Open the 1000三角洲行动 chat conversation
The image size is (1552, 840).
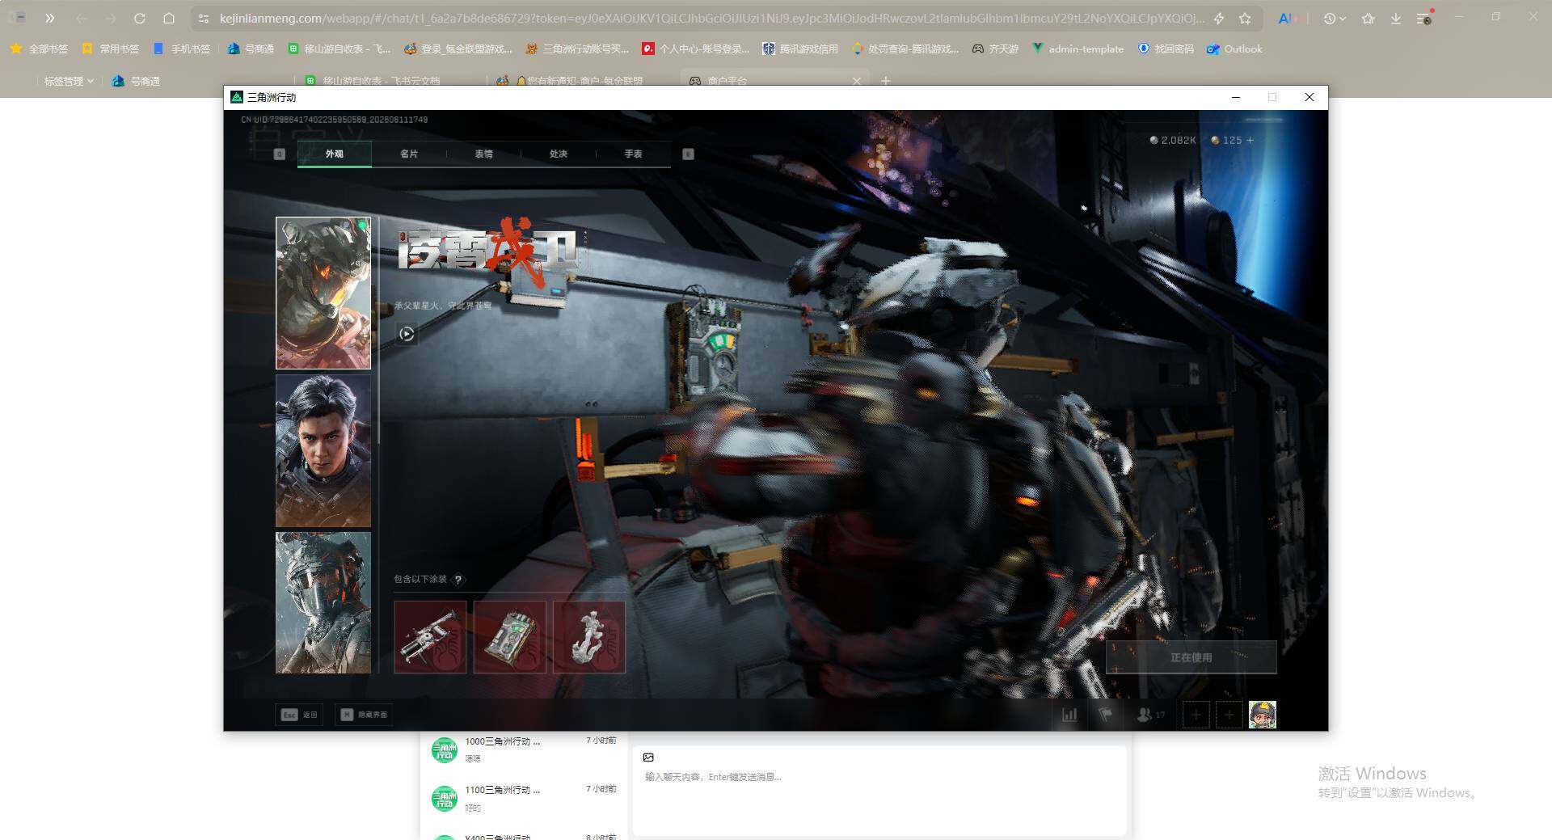tap(524, 749)
